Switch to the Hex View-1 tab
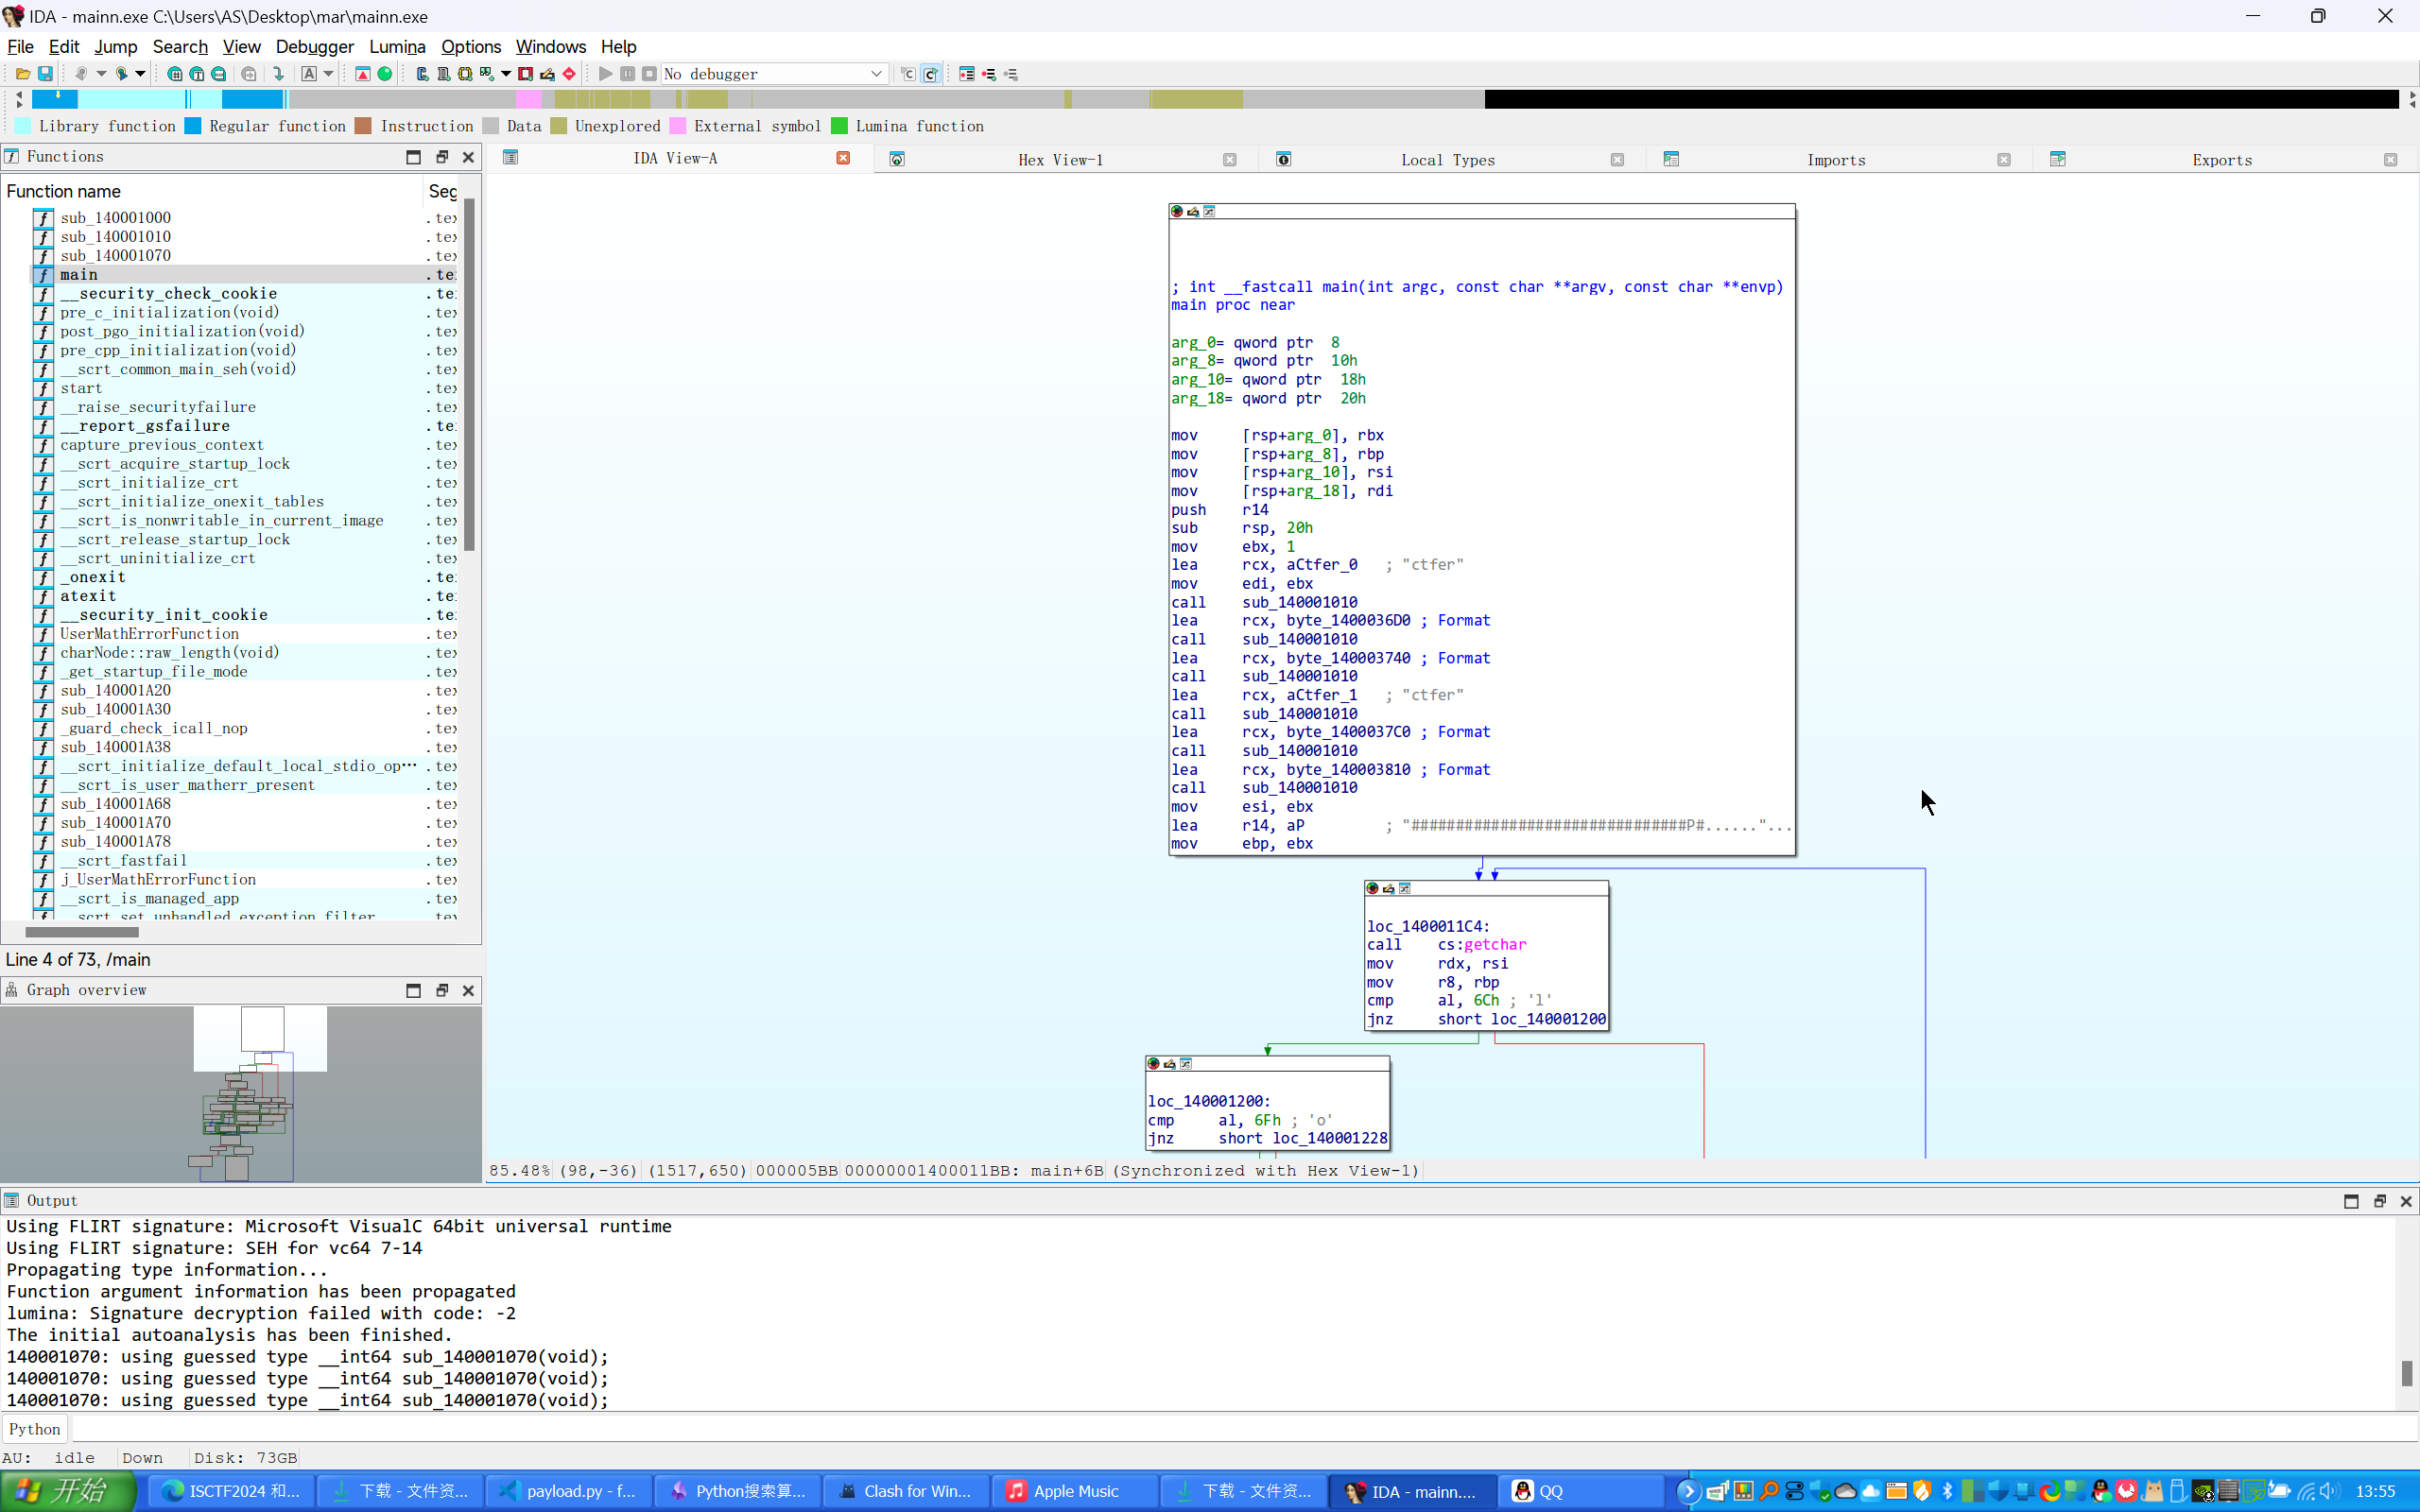Screen dimensions: 2420x1512 [x=1060, y=160]
